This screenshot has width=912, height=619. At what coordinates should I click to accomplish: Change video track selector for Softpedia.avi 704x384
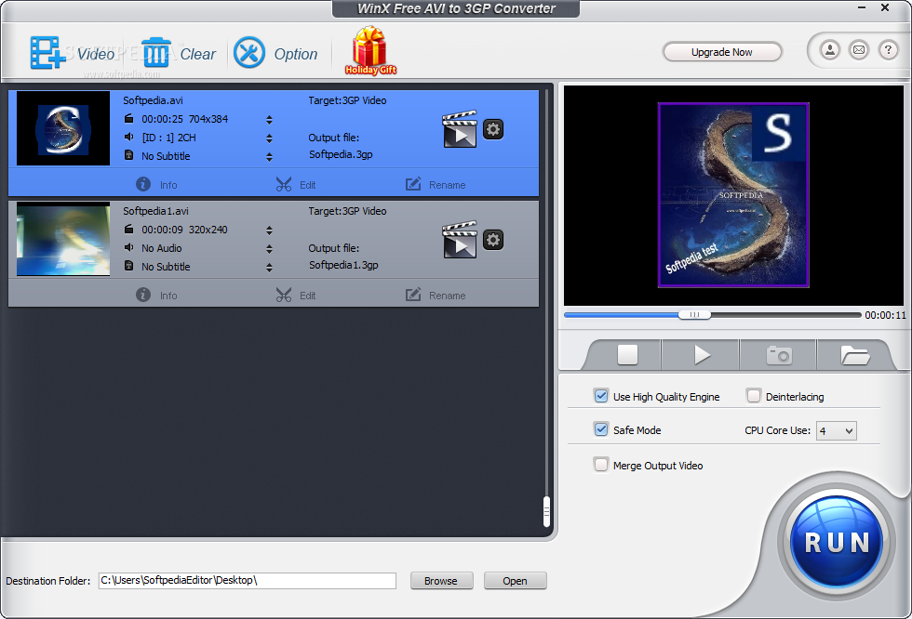coord(269,120)
